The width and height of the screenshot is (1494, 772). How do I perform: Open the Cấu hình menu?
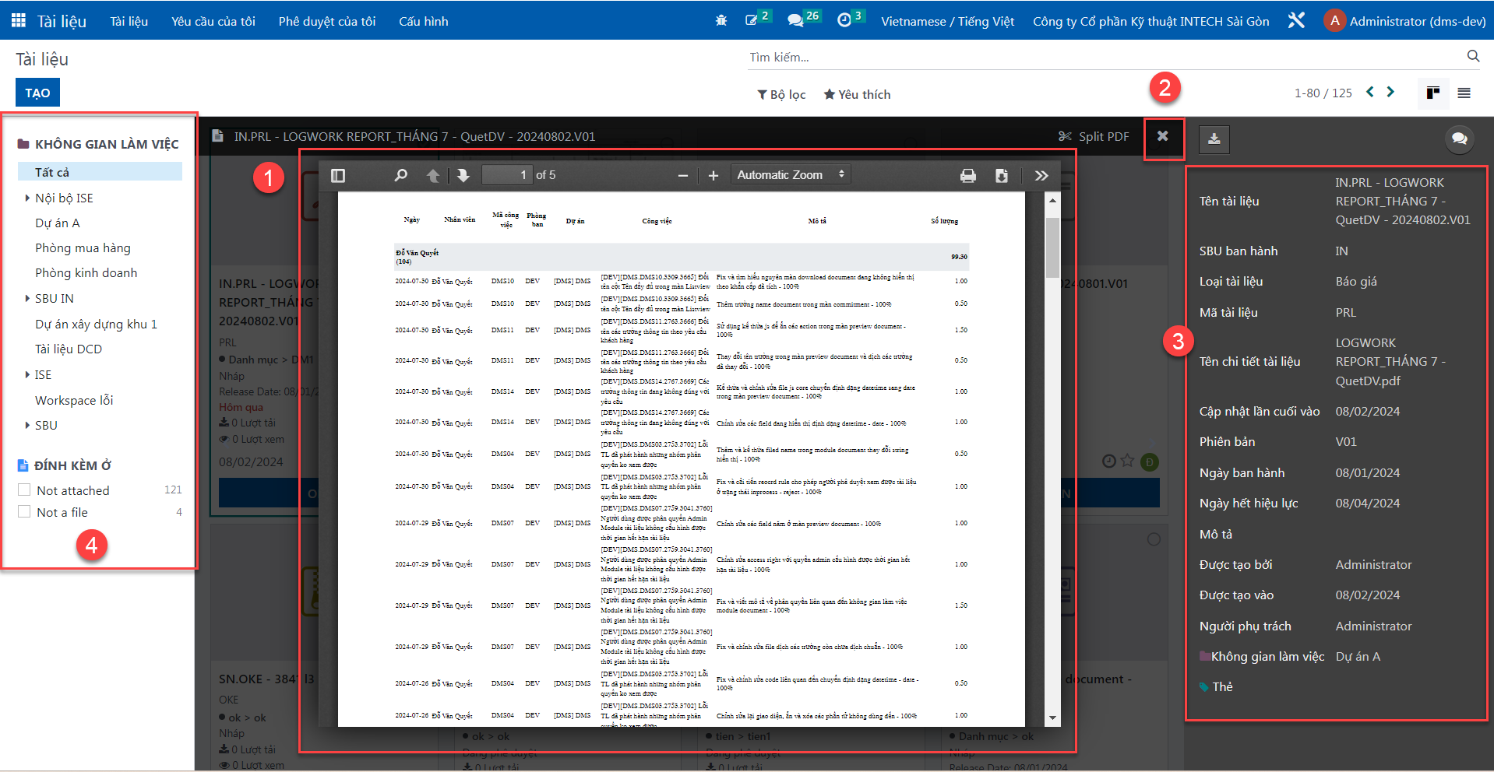click(424, 21)
